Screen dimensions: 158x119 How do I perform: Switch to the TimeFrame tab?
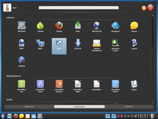(x=129, y=107)
